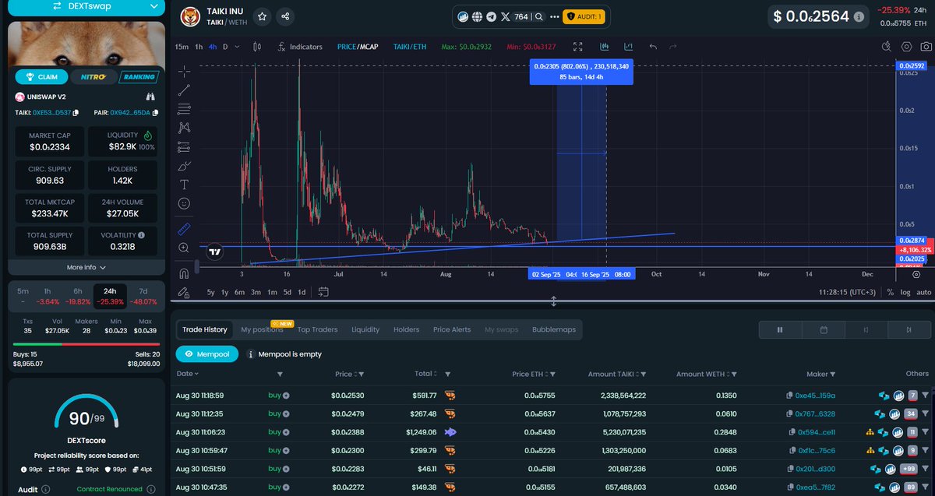
Task: Toggle log scale on chart
Action: 905,292
